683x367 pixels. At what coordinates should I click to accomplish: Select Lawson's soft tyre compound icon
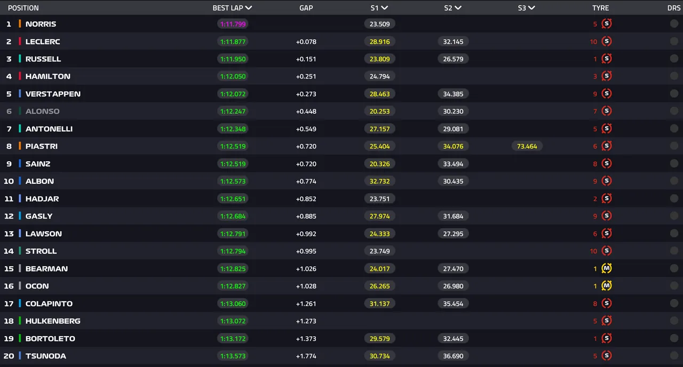(606, 233)
